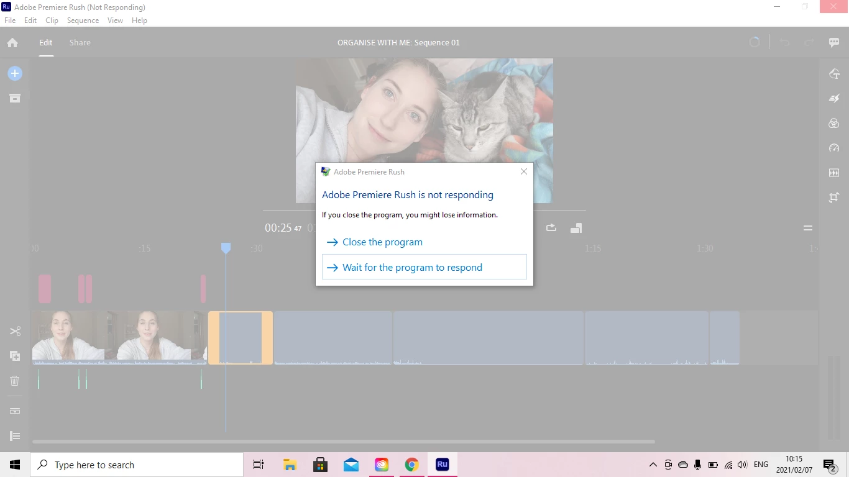This screenshot has width=849, height=477.
Task: Open the Color panel icon
Action: coord(834,123)
